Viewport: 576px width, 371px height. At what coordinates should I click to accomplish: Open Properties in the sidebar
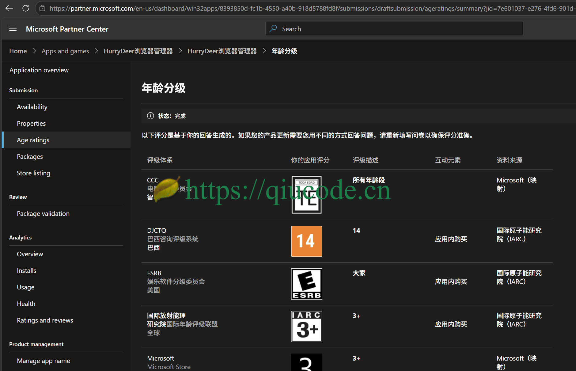pos(31,123)
